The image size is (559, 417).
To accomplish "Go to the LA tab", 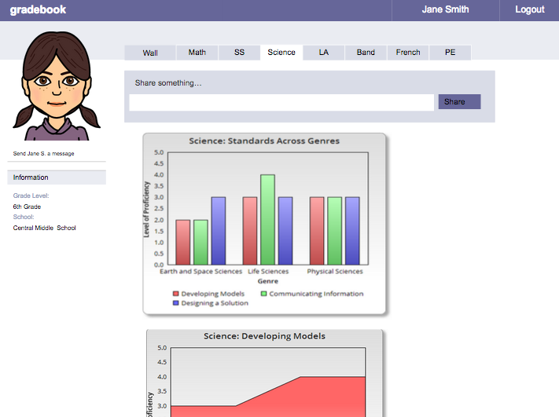I will pyautogui.click(x=324, y=53).
